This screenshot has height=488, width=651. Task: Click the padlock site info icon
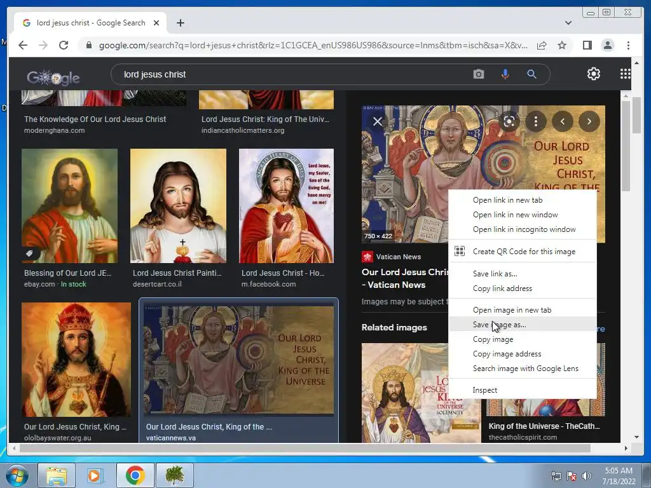pos(89,45)
